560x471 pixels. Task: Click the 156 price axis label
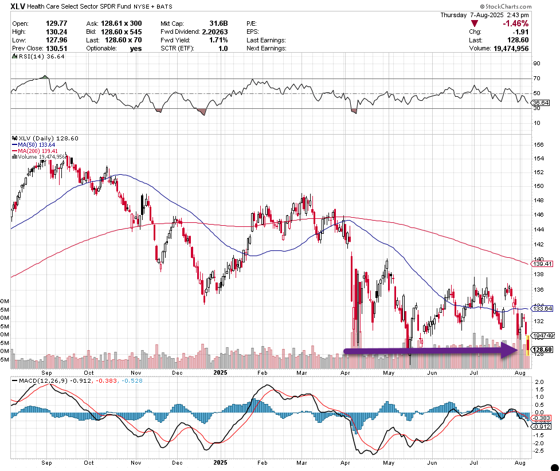tap(539, 145)
